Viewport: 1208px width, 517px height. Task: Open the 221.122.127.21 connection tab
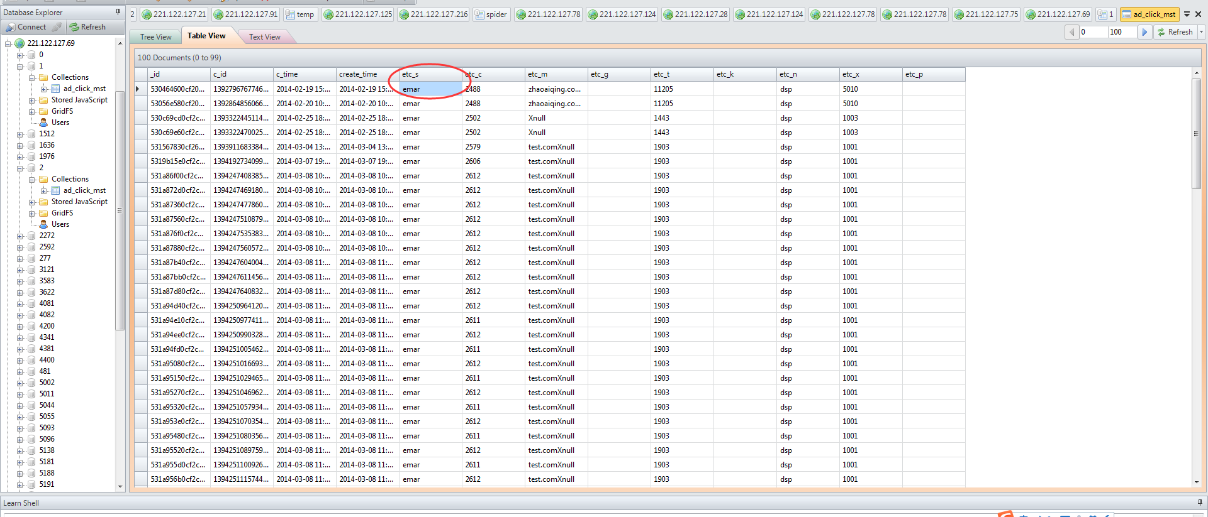(x=174, y=14)
